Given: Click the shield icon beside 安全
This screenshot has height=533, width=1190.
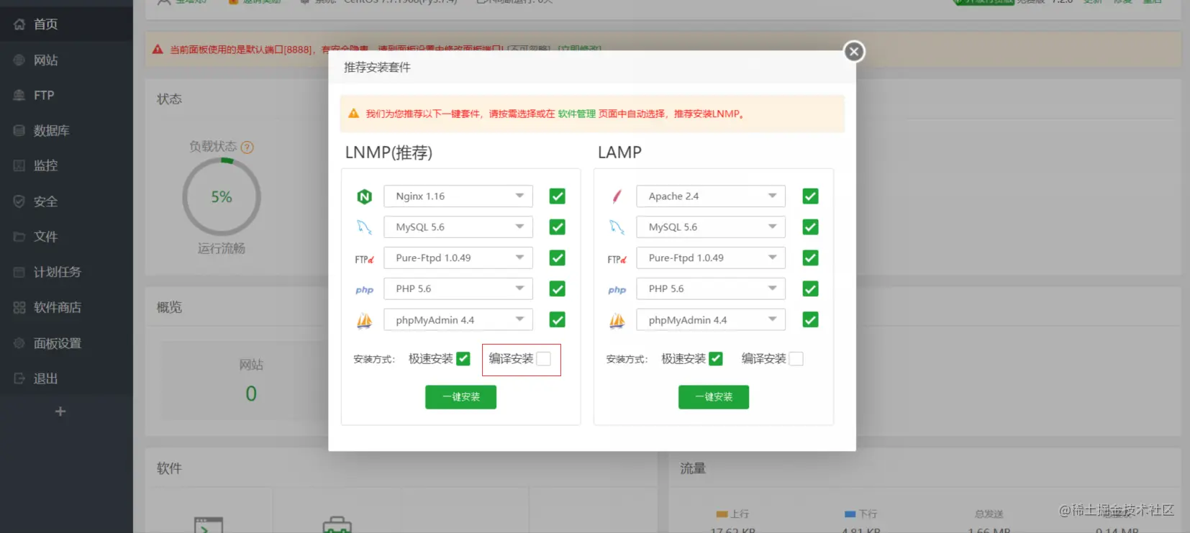Looking at the screenshot, I should click(19, 201).
